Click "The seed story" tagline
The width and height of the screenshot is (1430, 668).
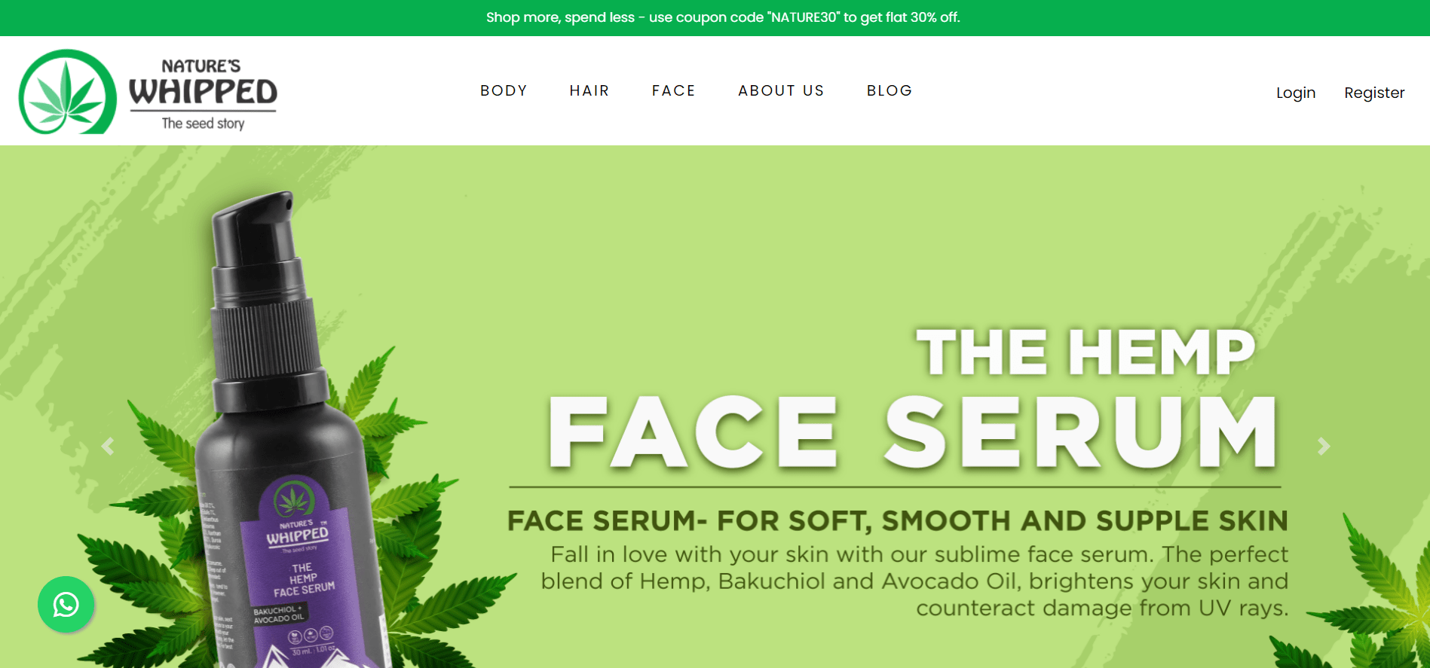[203, 123]
